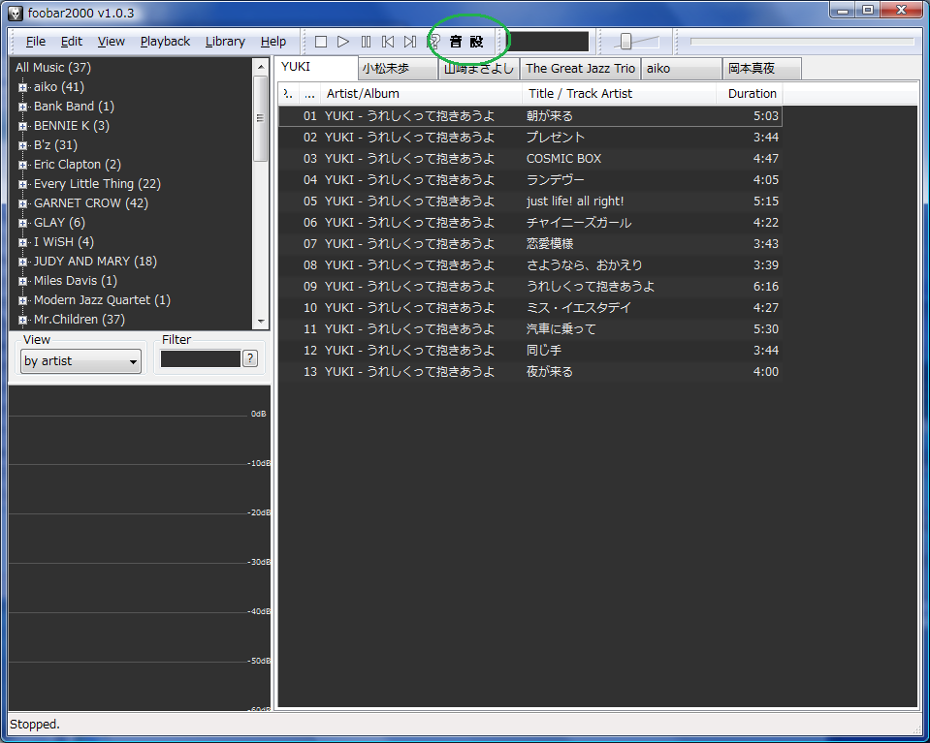Click the Stop playback button

[321, 42]
